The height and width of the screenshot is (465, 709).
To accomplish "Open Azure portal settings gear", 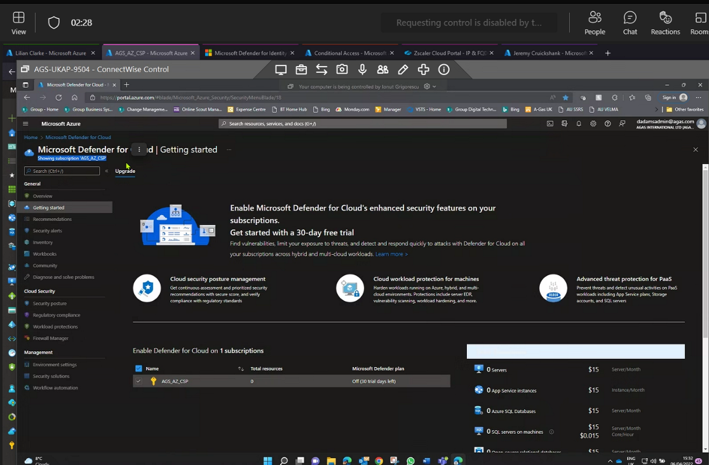I will coord(593,124).
